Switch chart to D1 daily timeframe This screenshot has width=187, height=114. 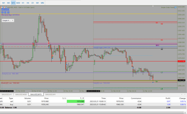click(33, 3)
